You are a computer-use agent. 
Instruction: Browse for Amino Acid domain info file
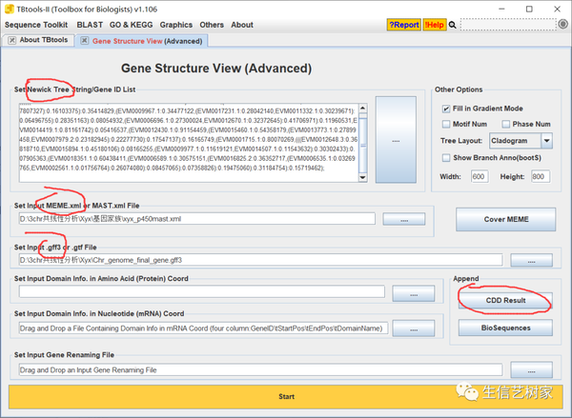pos(414,293)
